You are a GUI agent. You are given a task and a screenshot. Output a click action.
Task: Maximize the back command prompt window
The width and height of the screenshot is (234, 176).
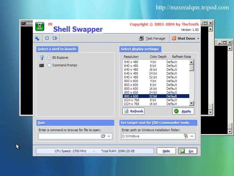(x=205, y=23)
